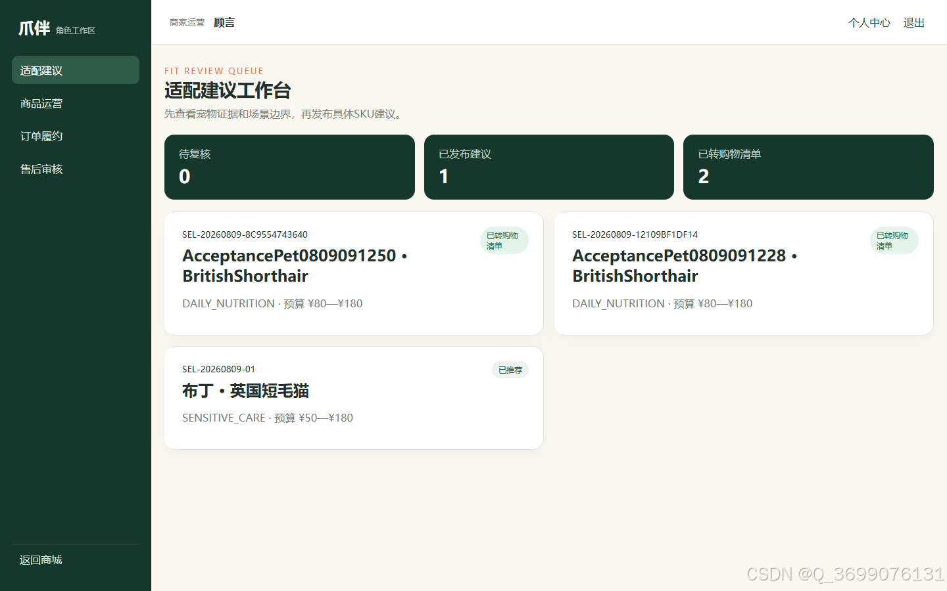The height and width of the screenshot is (591, 947).
Task: Click the SEL-20260809-8C9554743640 ID text
Action: coord(245,234)
